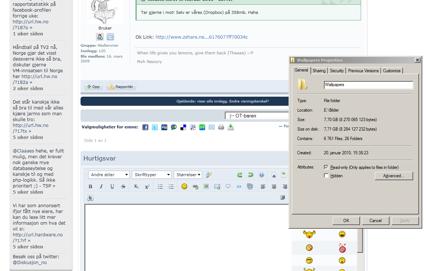Share topic on Digg
The image size is (427, 271).
(x=164, y=127)
